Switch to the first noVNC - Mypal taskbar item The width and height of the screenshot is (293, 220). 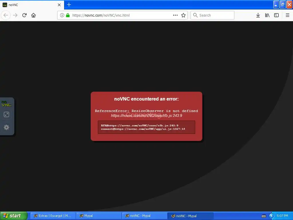[145, 216]
